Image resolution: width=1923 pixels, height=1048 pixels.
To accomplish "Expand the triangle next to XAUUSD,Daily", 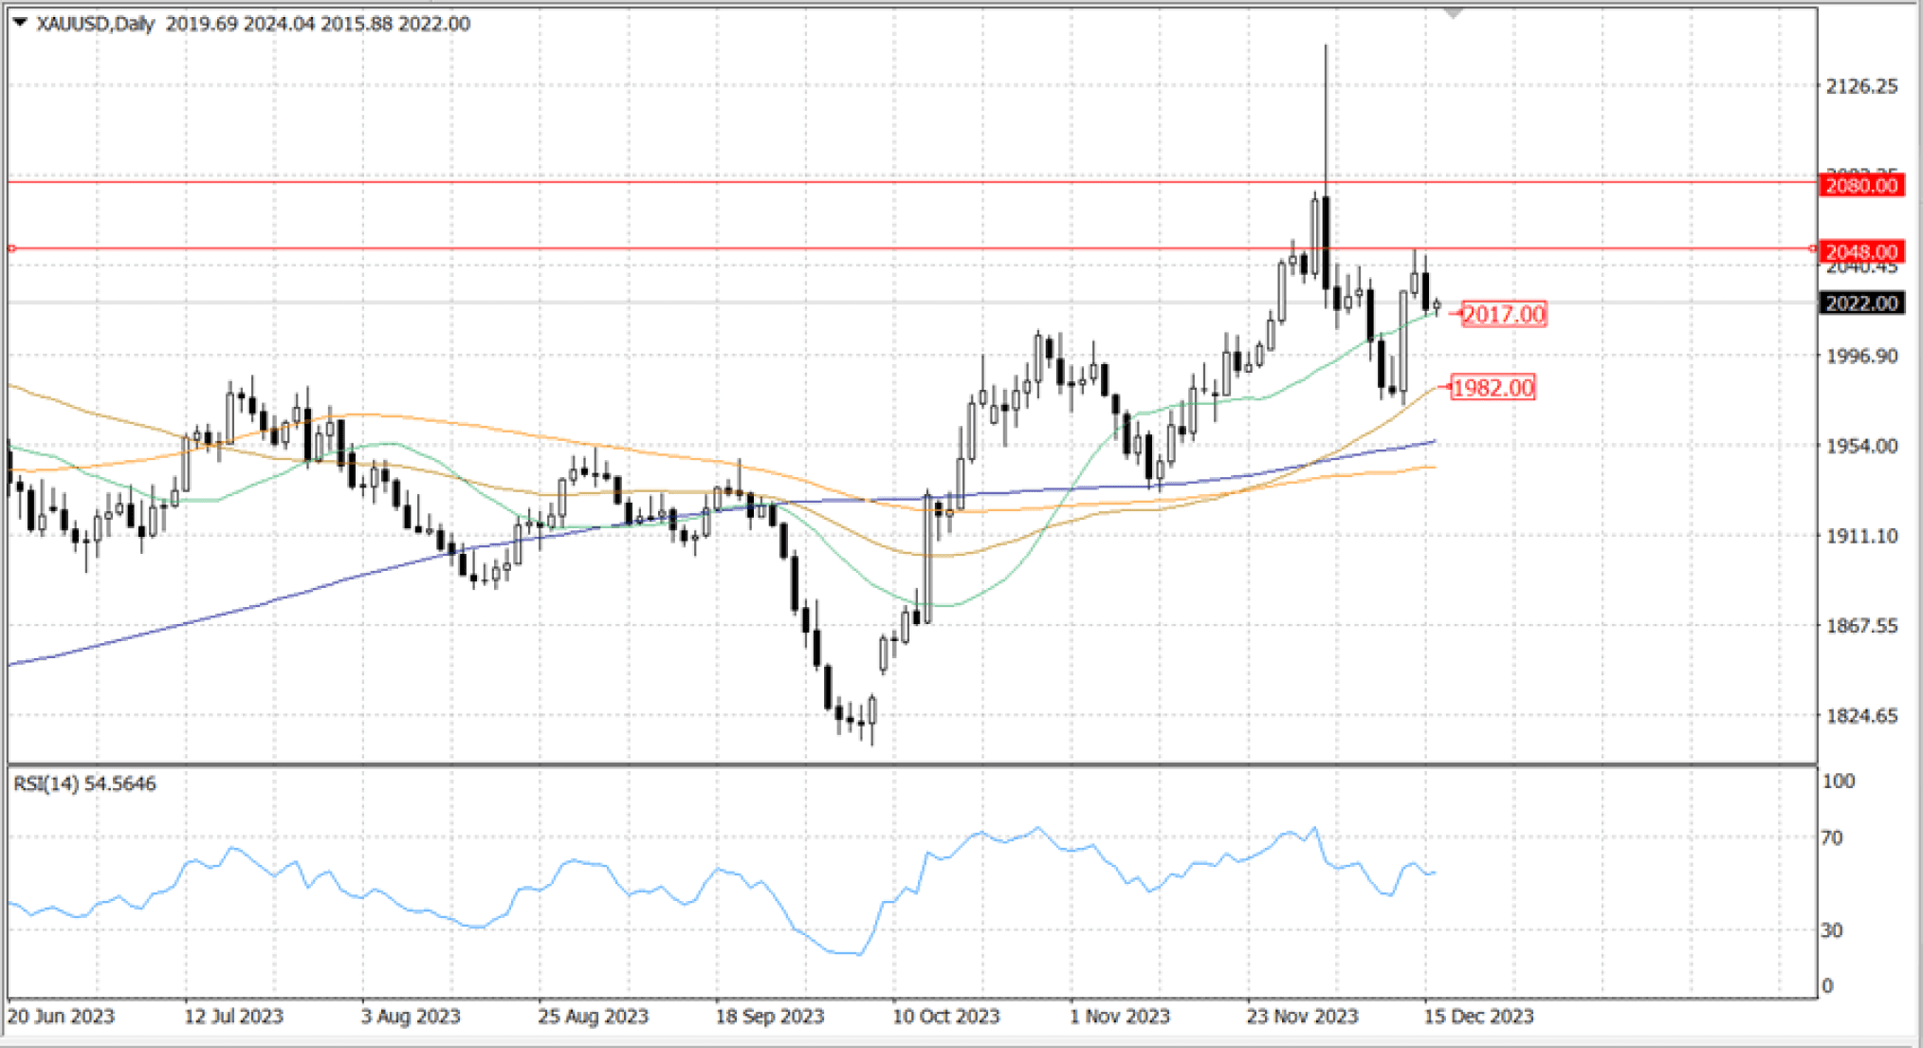I will (x=19, y=22).
